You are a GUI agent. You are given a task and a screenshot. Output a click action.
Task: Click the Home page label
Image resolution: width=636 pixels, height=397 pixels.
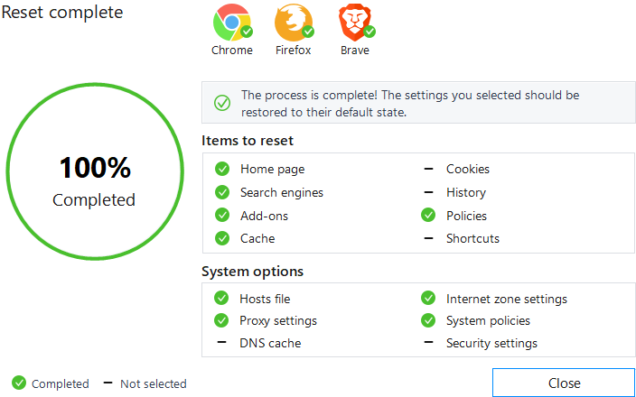(272, 170)
